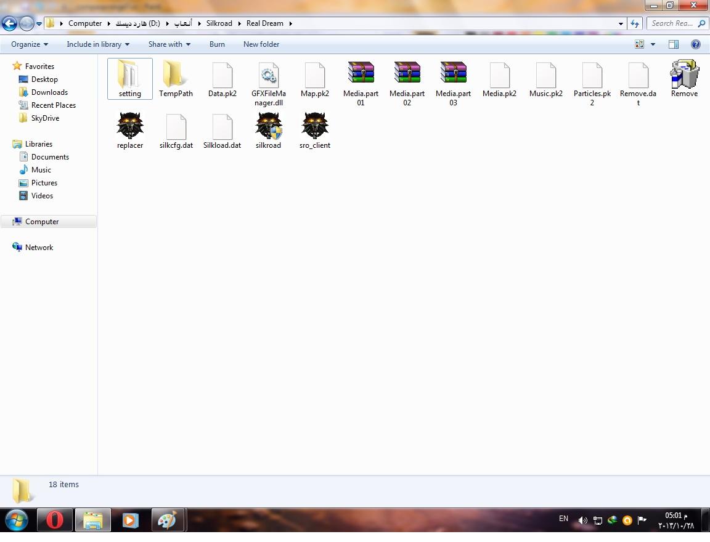Open the Pictures library
Screen dimensions: 710x542
click(44, 183)
